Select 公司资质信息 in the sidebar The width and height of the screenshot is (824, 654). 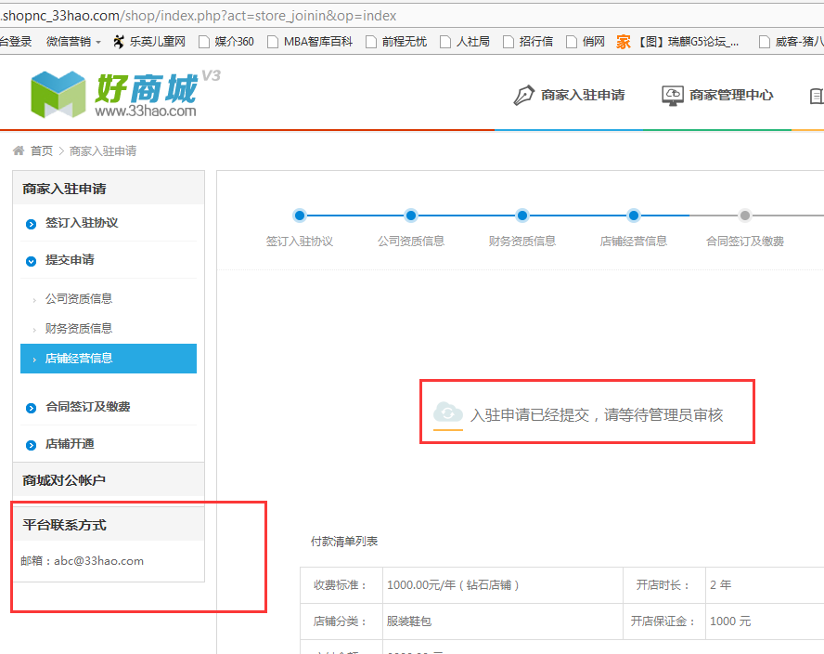(79, 299)
